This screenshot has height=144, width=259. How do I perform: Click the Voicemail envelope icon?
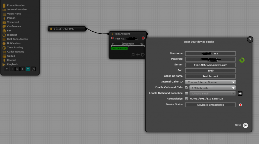click(4, 22)
